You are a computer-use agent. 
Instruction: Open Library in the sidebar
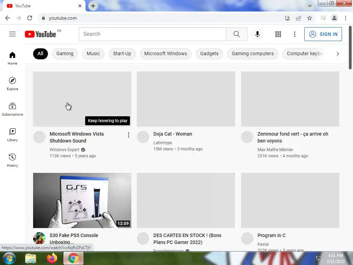click(12, 135)
